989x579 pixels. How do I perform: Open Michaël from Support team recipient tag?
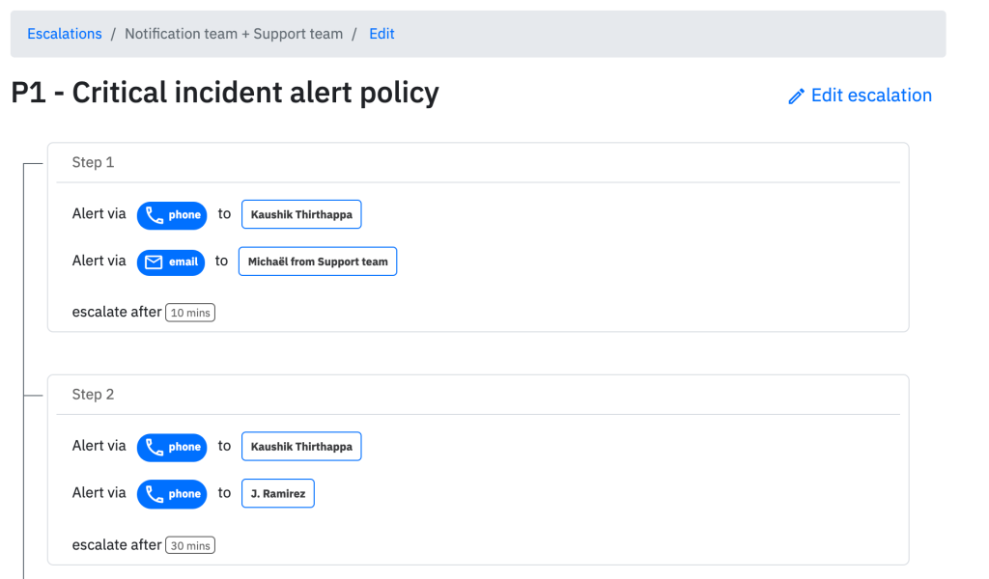point(318,262)
